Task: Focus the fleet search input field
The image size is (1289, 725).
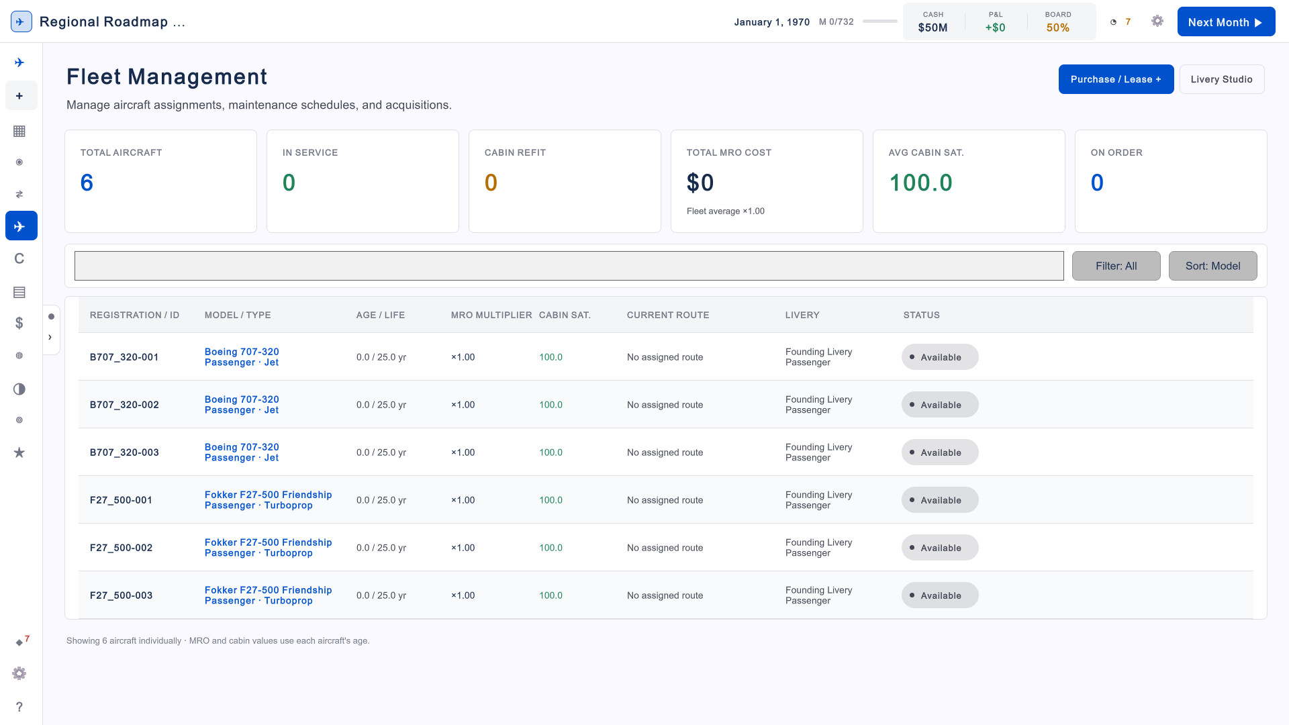Action: pos(569,266)
